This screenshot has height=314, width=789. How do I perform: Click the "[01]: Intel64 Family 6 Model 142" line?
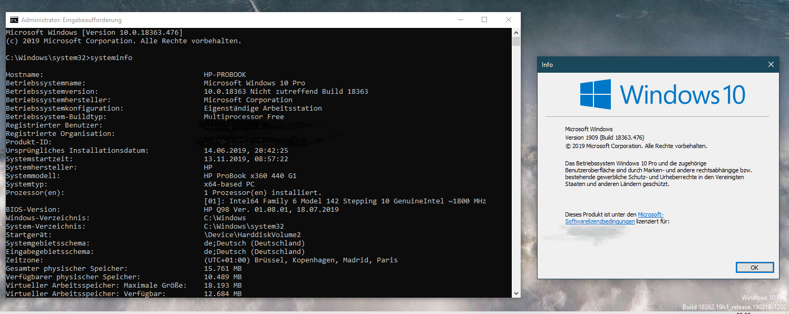coord(345,201)
